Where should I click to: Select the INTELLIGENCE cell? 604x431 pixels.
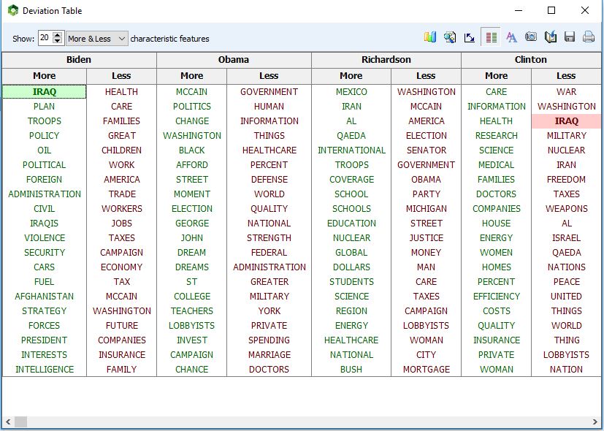(45, 370)
